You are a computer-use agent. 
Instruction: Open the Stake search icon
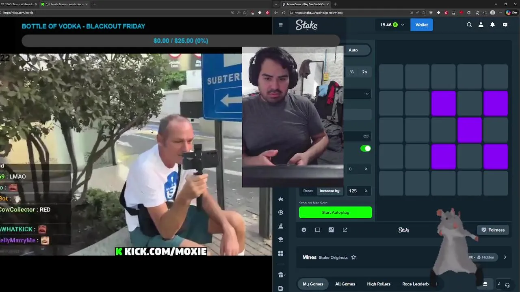(469, 25)
